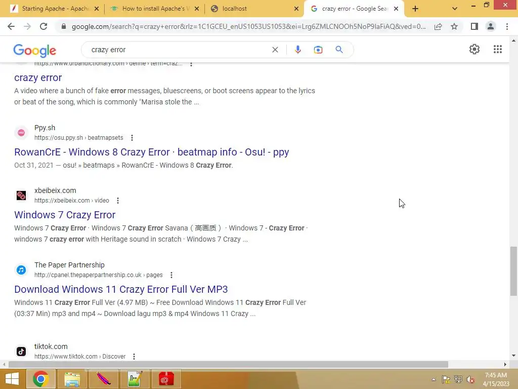The image size is (518, 389).
Task: Open the notepad editor taskbar icon
Action: coord(135,379)
